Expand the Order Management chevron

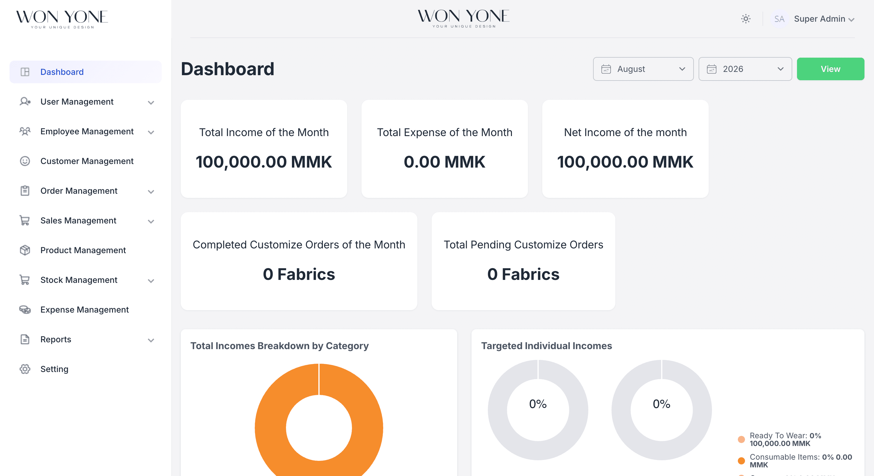pos(151,192)
